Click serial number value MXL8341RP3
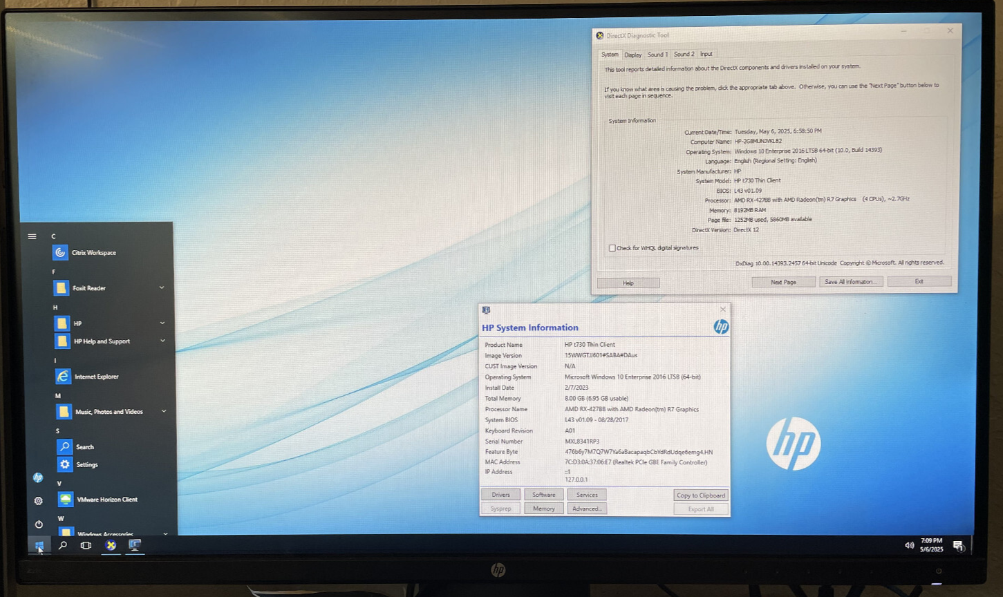The width and height of the screenshot is (1003, 597). coord(582,442)
